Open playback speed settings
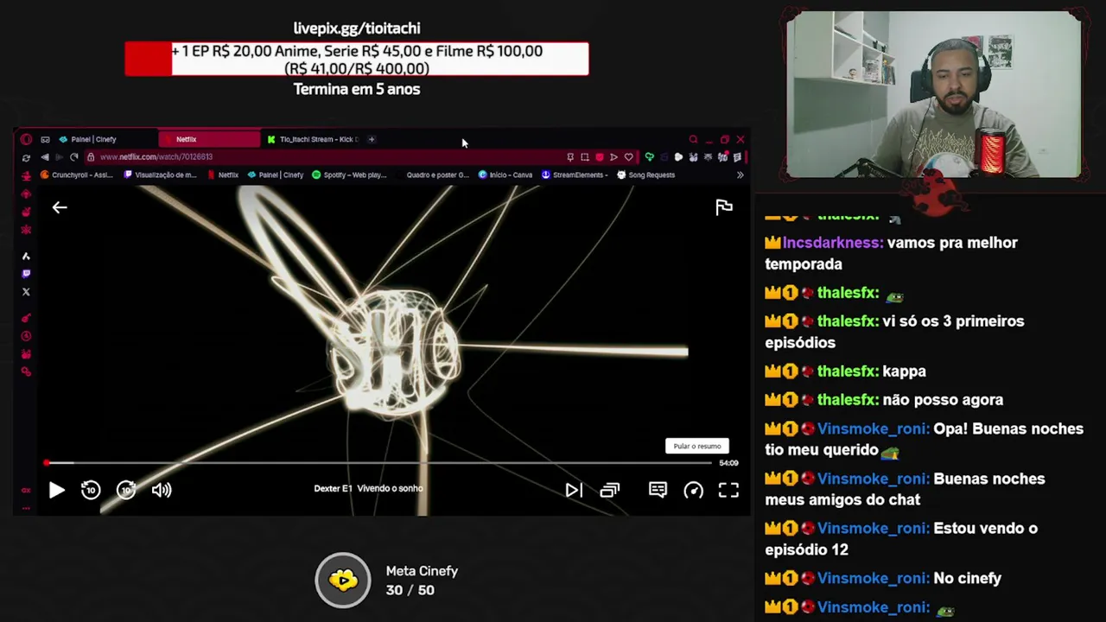The width and height of the screenshot is (1106, 622). (x=693, y=490)
